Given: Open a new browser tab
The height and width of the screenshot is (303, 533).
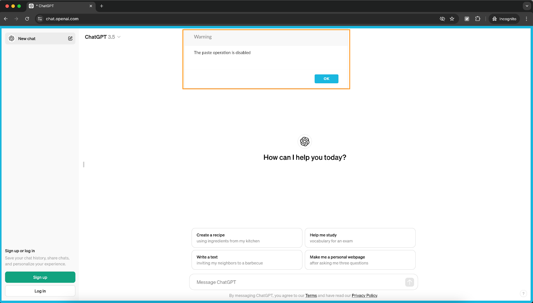Looking at the screenshot, I should (x=102, y=6).
